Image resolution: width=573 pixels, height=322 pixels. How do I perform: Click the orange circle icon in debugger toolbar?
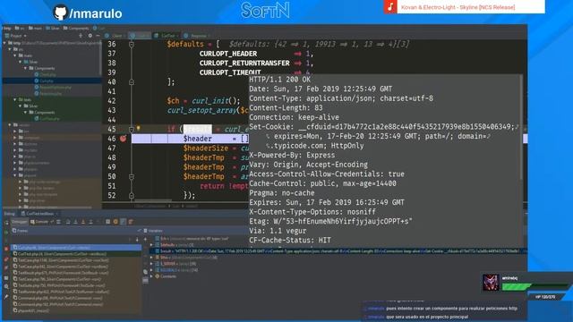(x=115, y=222)
